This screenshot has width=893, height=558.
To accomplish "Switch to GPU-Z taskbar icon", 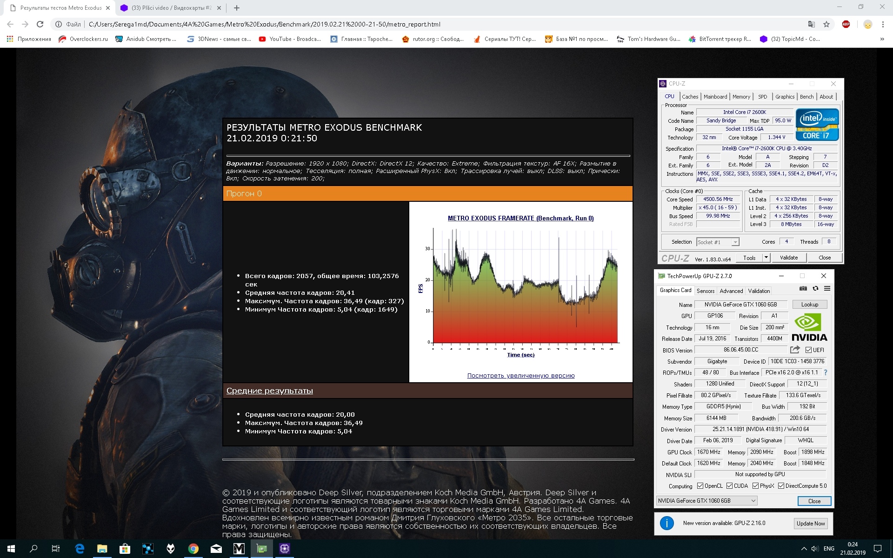I will pyautogui.click(x=262, y=549).
